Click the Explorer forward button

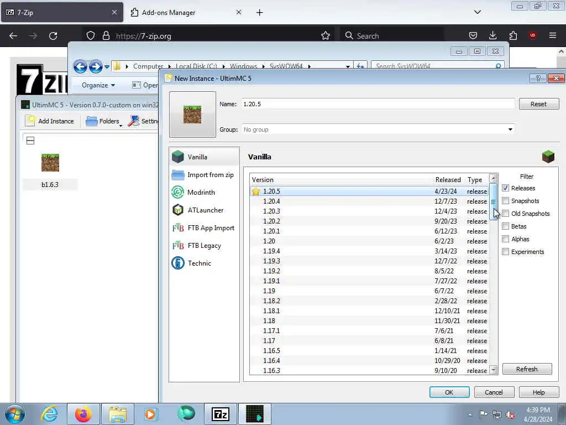click(96, 66)
